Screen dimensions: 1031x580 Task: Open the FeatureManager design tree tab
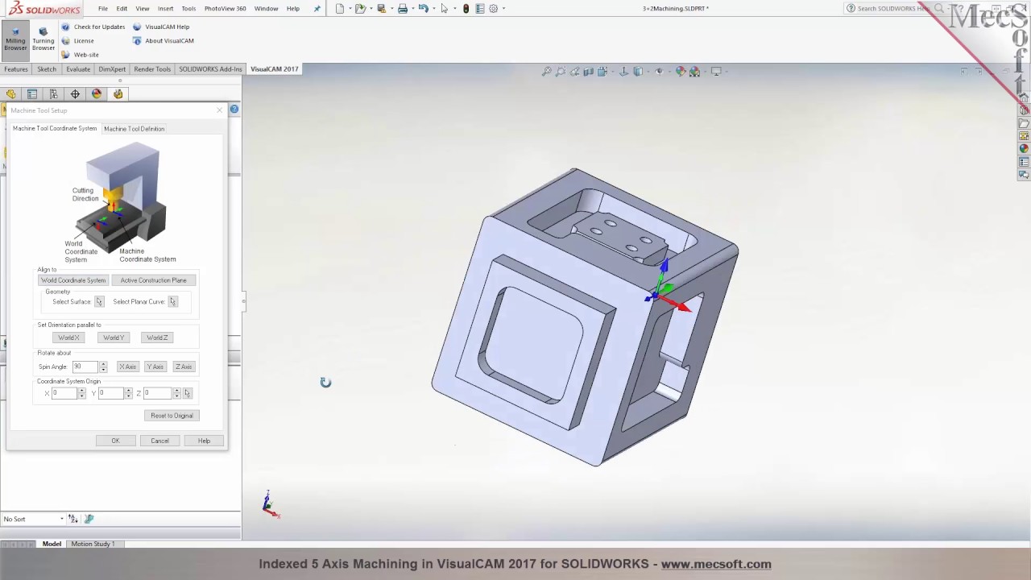pos(10,94)
